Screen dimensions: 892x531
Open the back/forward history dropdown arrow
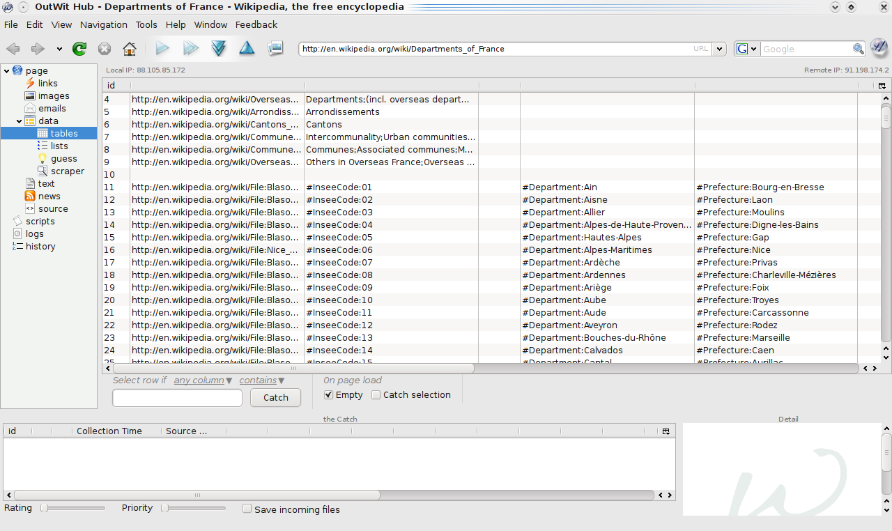click(59, 49)
